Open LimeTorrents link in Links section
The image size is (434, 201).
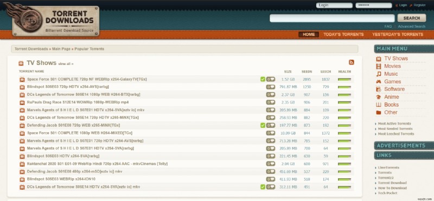[388, 167]
